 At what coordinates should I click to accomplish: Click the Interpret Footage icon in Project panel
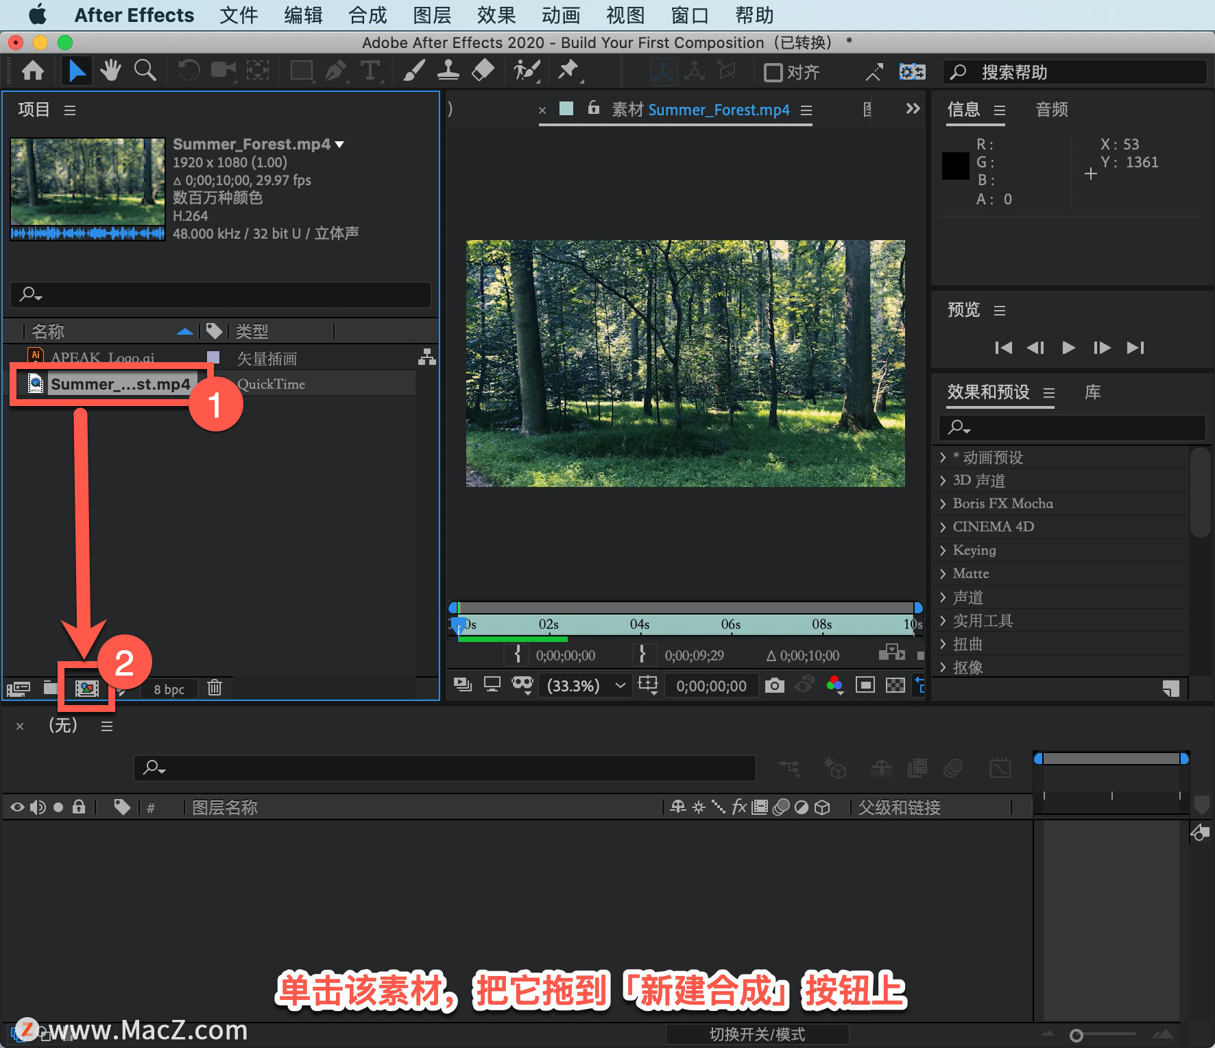click(19, 688)
